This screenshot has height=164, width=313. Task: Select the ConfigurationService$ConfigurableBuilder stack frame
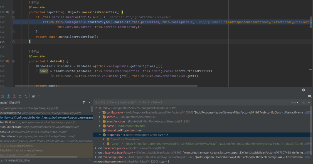pos(46,118)
